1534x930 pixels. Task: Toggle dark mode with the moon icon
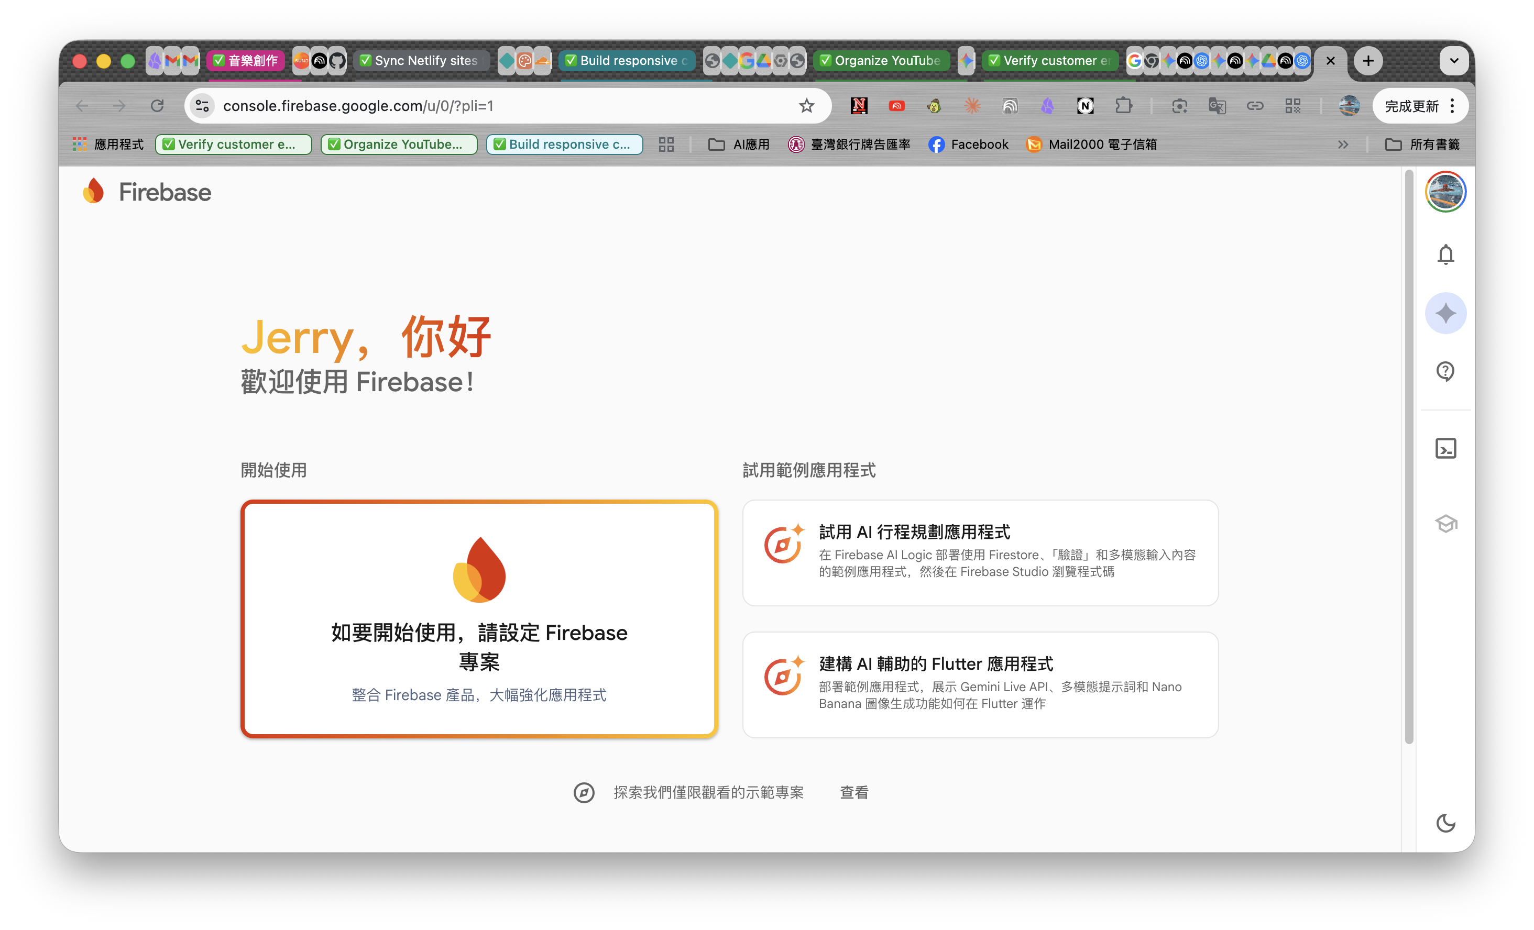[1445, 823]
